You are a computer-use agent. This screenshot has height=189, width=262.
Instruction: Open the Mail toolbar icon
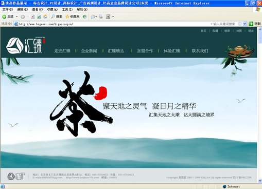pos(93,16)
